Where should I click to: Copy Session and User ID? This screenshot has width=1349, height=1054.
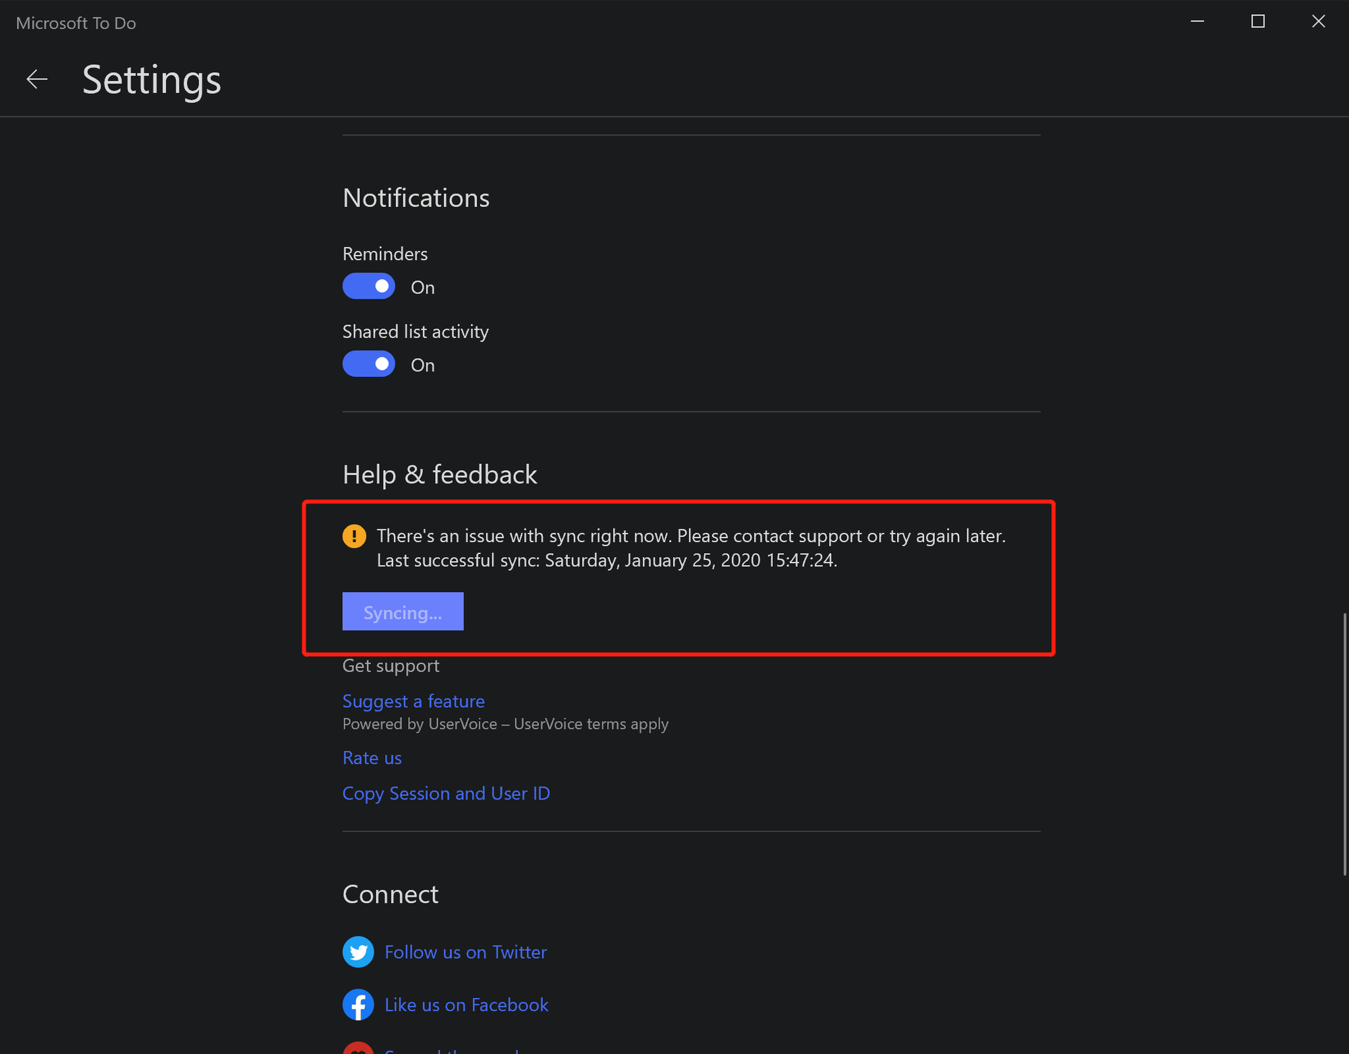[x=446, y=794]
